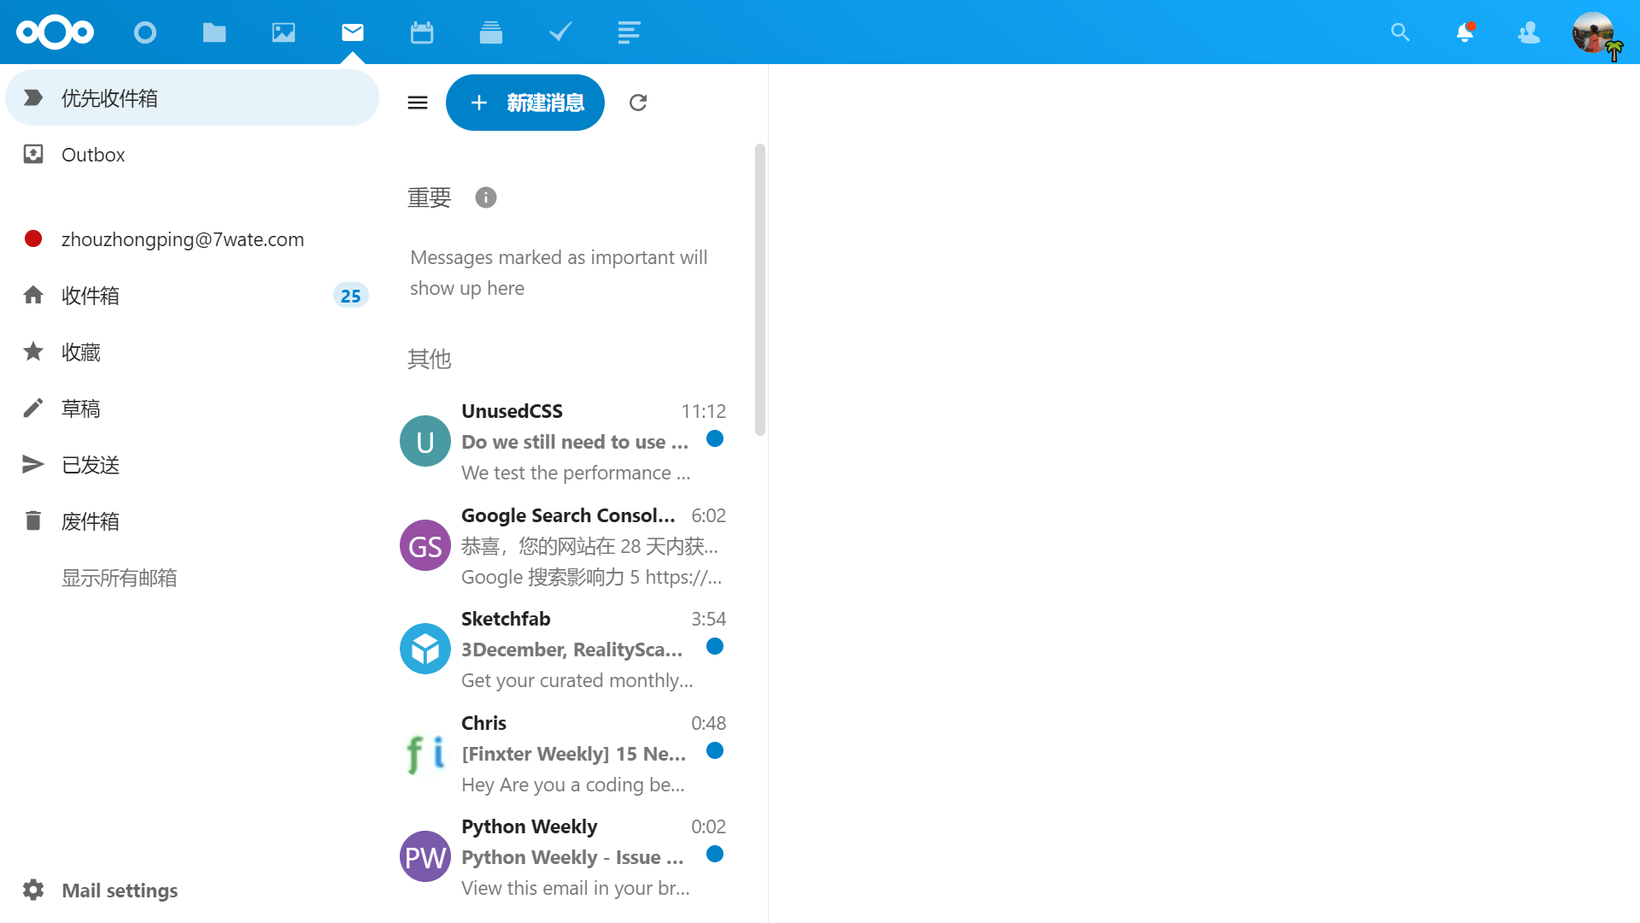This screenshot has height=923, width=1640.
Task: Open the Files app icon
Action: point(214,32)
